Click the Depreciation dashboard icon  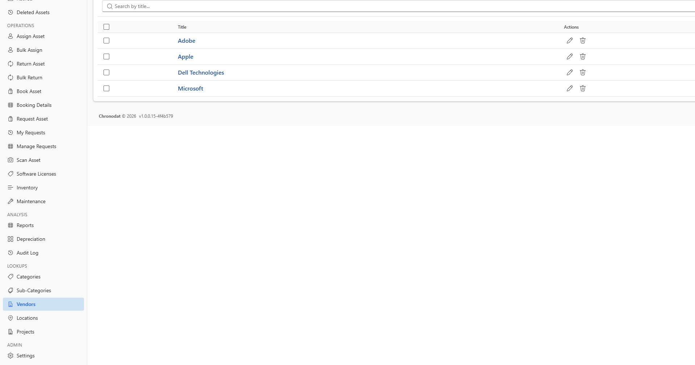(x=10, y=239)
